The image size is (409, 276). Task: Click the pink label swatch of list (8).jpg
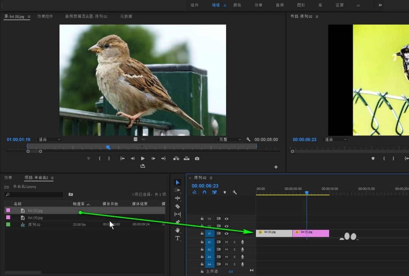[x=8, y=210]
